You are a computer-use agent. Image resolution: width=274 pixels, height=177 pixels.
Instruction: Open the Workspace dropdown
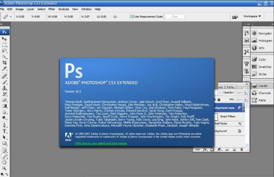[252, 16]
